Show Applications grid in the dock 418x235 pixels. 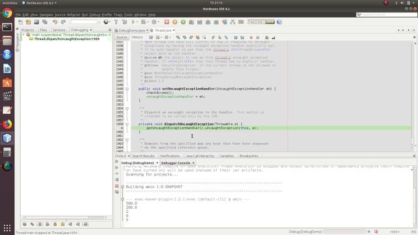7,228
